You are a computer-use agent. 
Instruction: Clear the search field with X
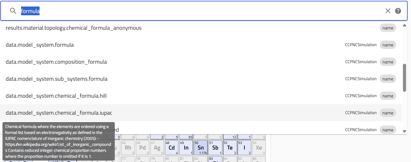pos(388,11)
